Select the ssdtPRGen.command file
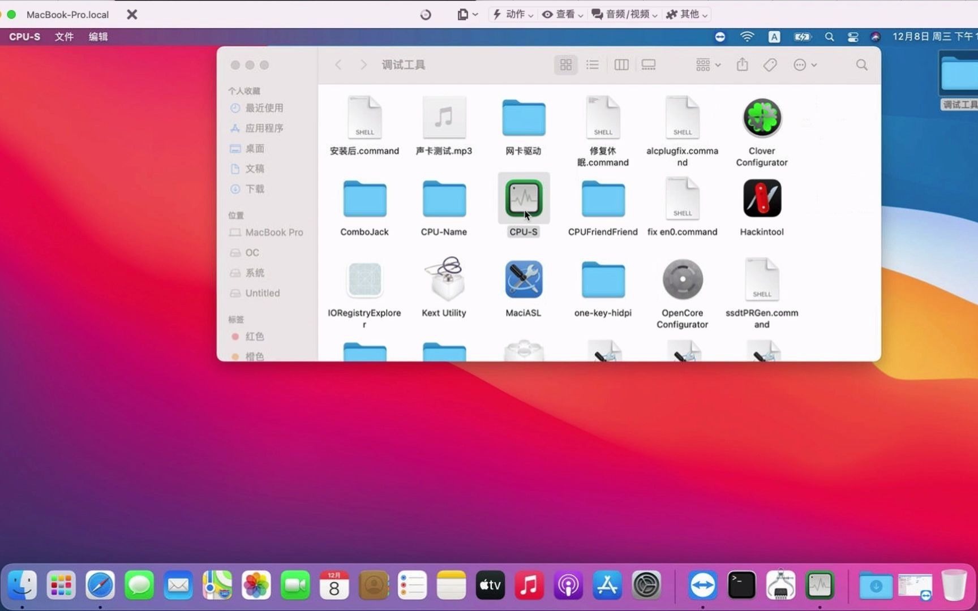The width and height of the screenshot is (978, 611). [762, 279]
